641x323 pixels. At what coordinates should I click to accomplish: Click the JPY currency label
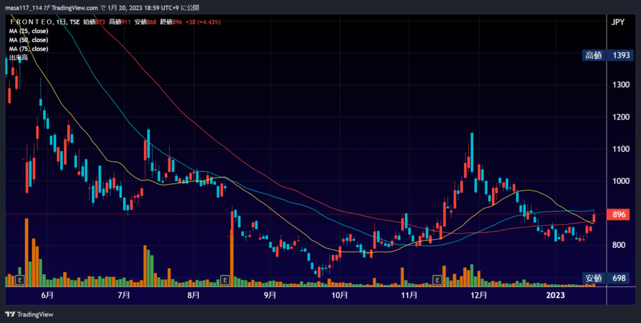(x=618, y=22)
